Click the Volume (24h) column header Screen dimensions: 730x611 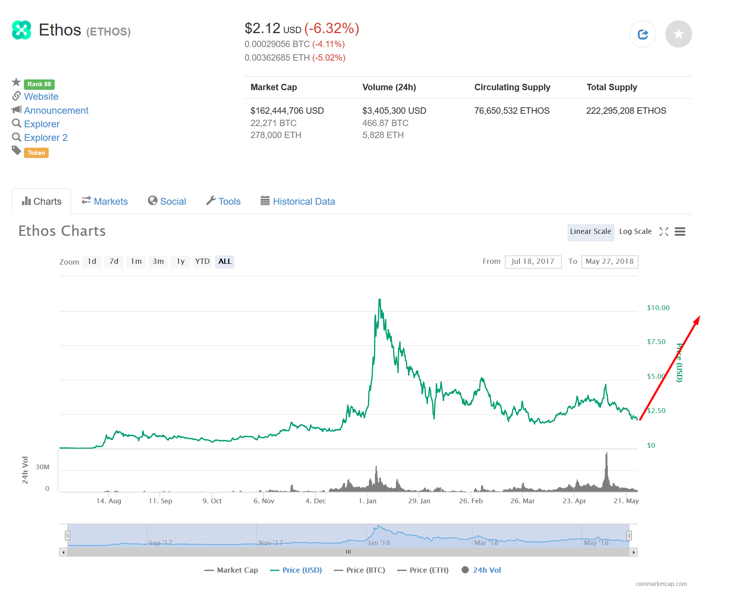point(389,87)
